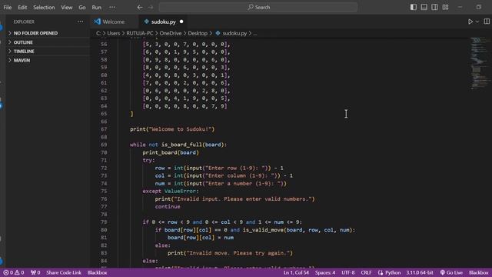Screen dimensions: 492x277
Task: Open the customize layout icon
Action: pos(445,7)
